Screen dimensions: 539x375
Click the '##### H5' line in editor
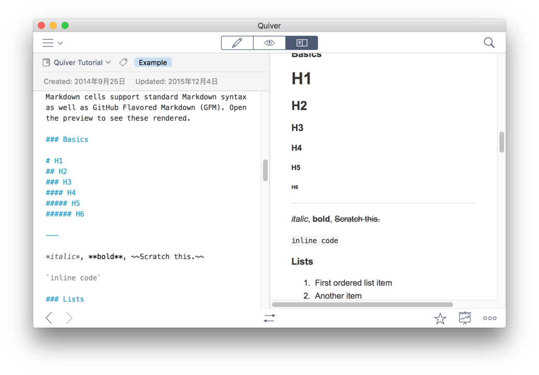pyautogui.click(x=63, y=204)
